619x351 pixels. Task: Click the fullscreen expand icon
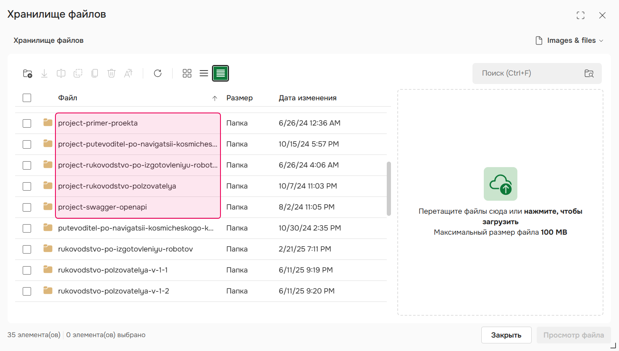(580, 16)
